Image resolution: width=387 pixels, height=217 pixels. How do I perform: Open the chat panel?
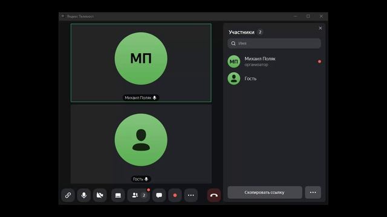click(159, 195)
